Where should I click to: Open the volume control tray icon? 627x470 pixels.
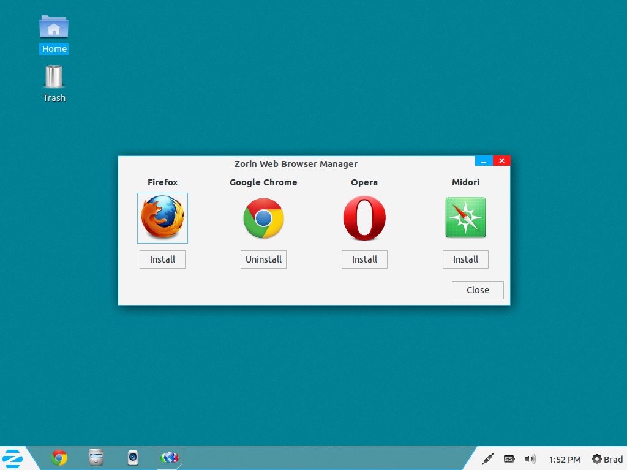pyautogui.click(x=530, y=459)
